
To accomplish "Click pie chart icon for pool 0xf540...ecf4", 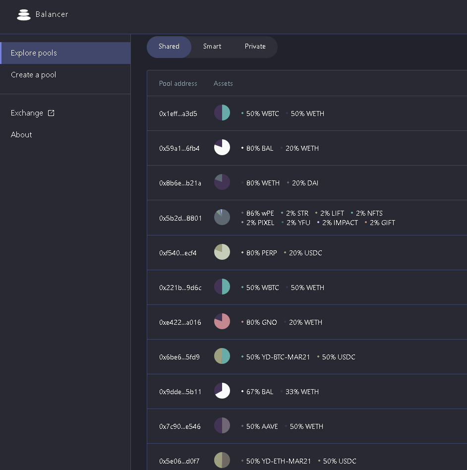I will [222, 252].
